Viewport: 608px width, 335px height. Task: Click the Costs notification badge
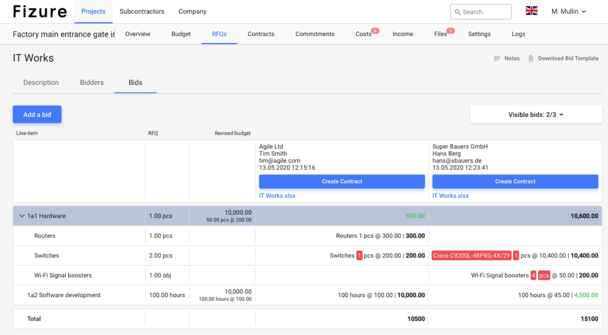(375, 31)
